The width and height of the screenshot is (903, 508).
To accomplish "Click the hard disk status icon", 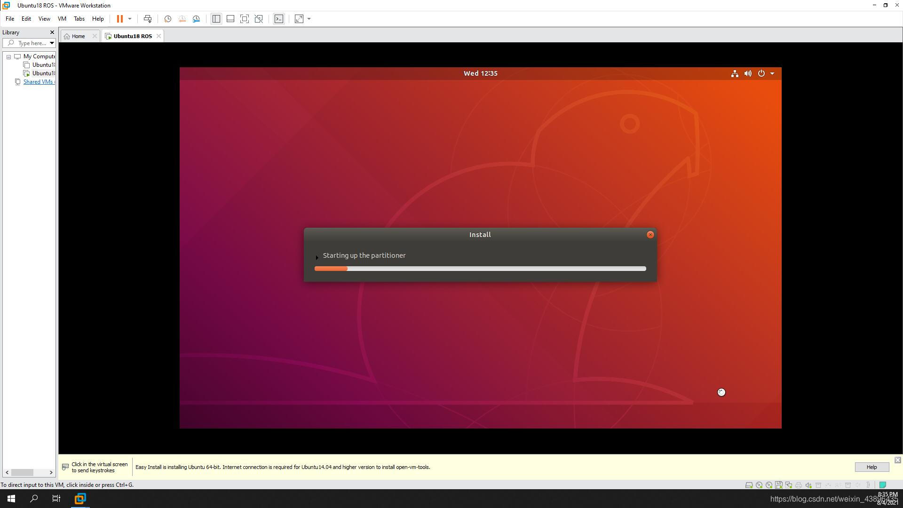I will (x=749, y=485).
